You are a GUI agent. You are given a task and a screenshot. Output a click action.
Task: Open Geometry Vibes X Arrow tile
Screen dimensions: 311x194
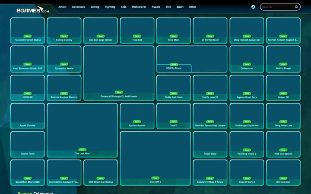(x=210, y=173)
